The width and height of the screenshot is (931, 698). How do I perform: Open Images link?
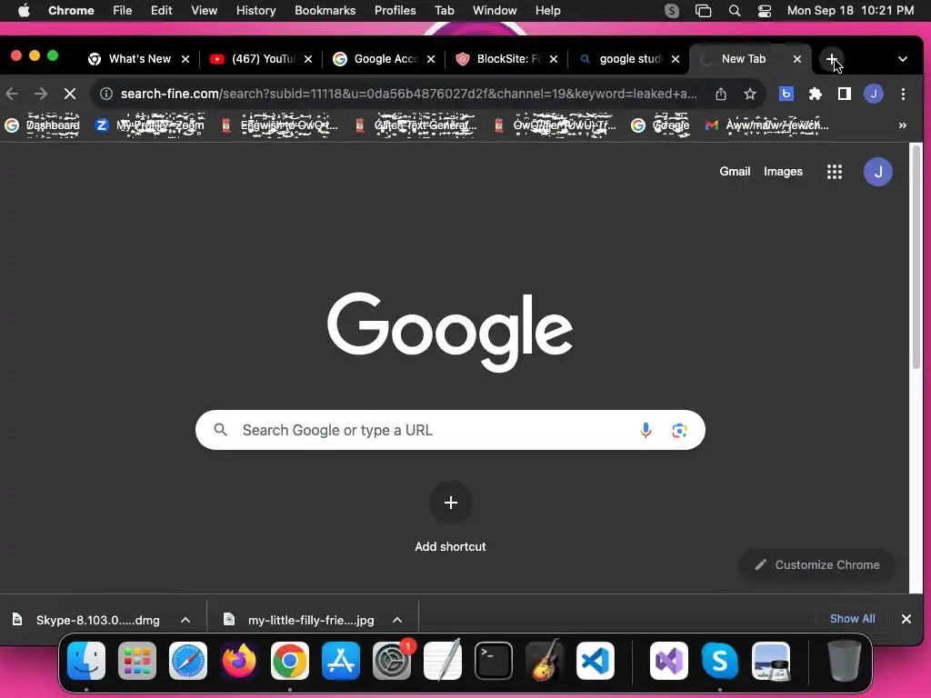click(783, 172)
